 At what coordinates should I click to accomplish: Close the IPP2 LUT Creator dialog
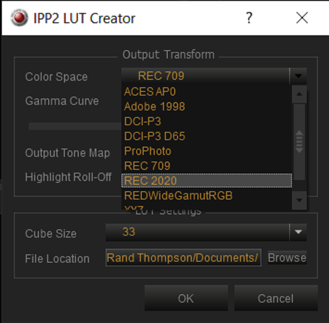click(302, 18)
